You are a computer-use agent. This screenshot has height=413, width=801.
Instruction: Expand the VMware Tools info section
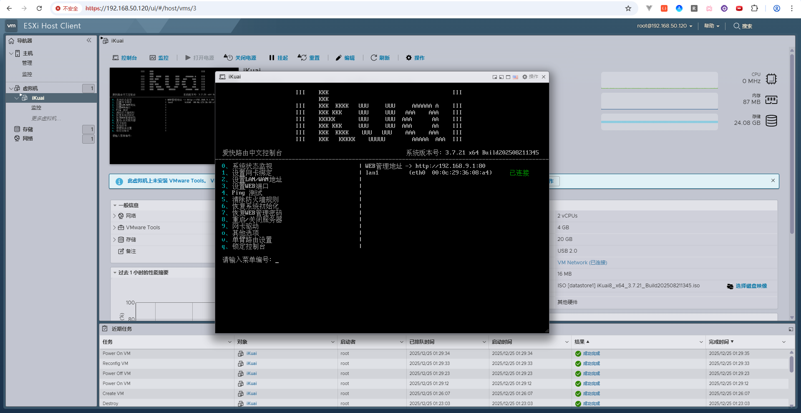(x=115, y=228)
